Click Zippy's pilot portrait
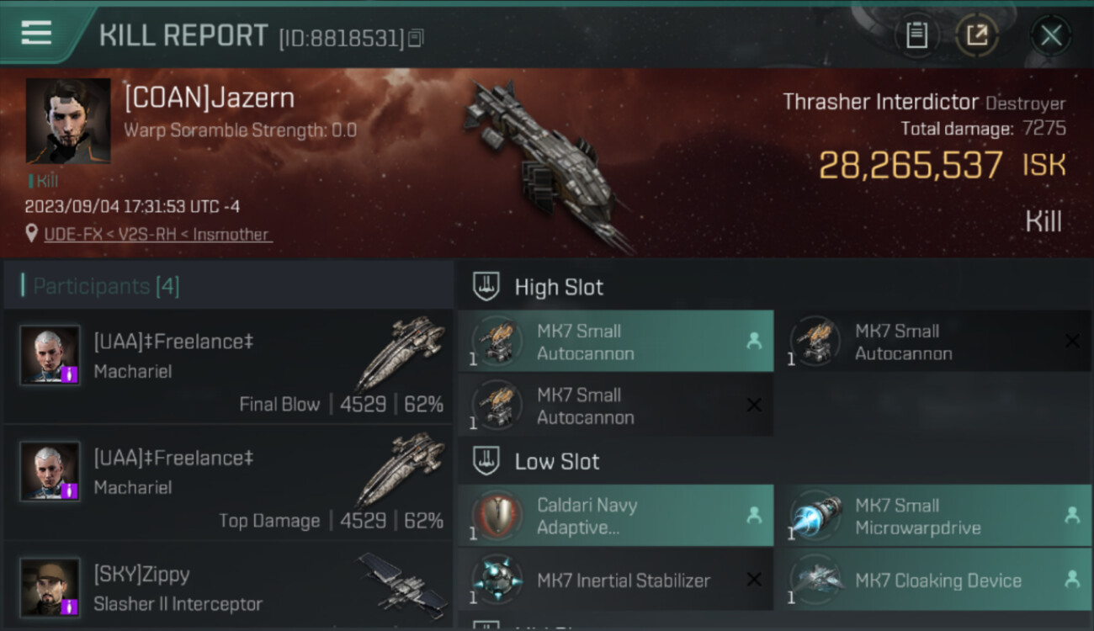1094x631 pixels. (50, 586)
